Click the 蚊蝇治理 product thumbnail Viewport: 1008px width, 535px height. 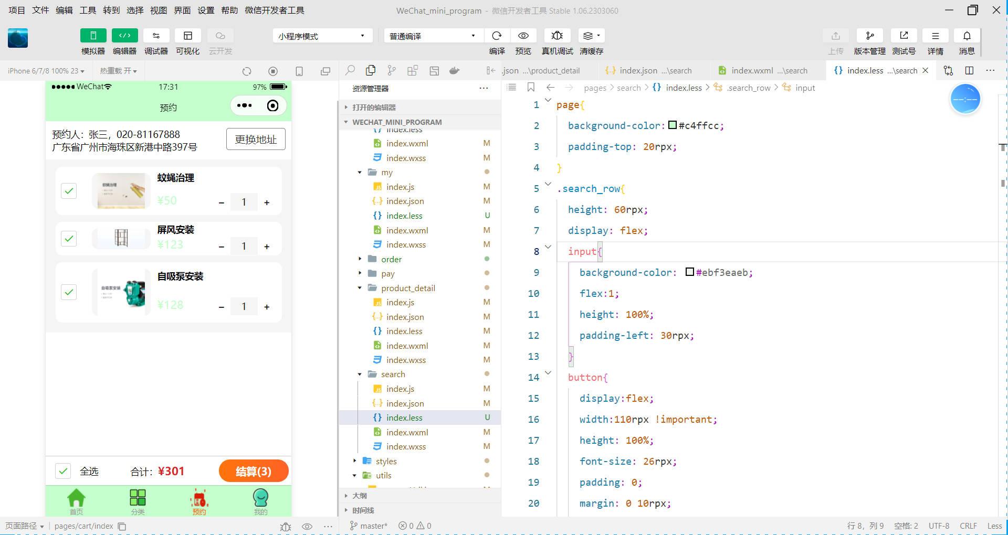click(121, 191)
